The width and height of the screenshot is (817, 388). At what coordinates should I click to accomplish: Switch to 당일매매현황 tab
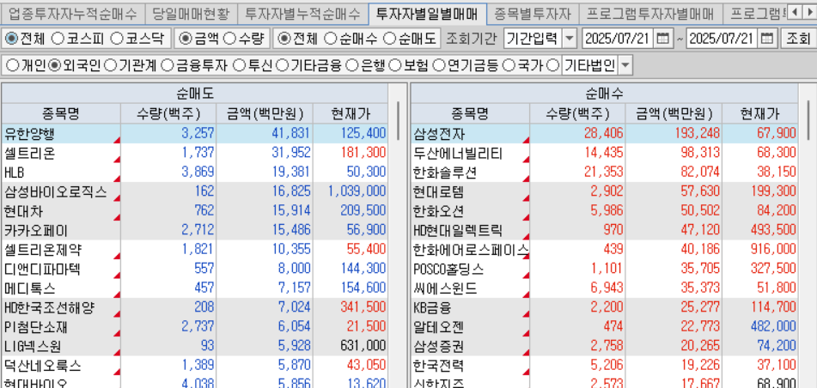tap(191, 14)
